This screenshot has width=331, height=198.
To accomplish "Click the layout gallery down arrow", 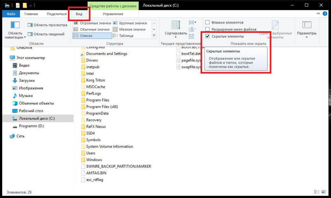I will coord(154,29).
